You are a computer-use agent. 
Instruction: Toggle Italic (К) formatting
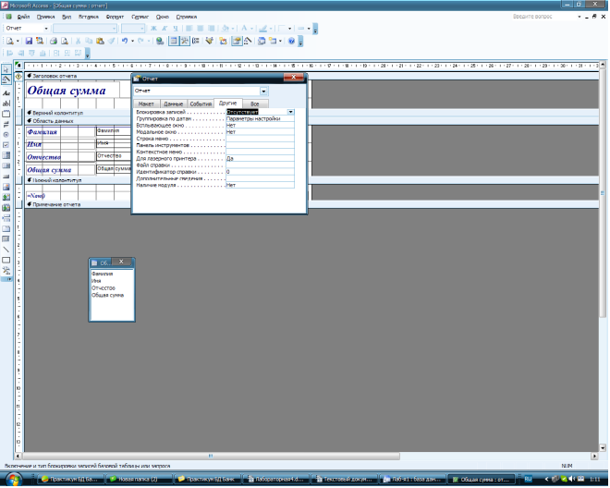pyautogui.click(x=165, y=29)
